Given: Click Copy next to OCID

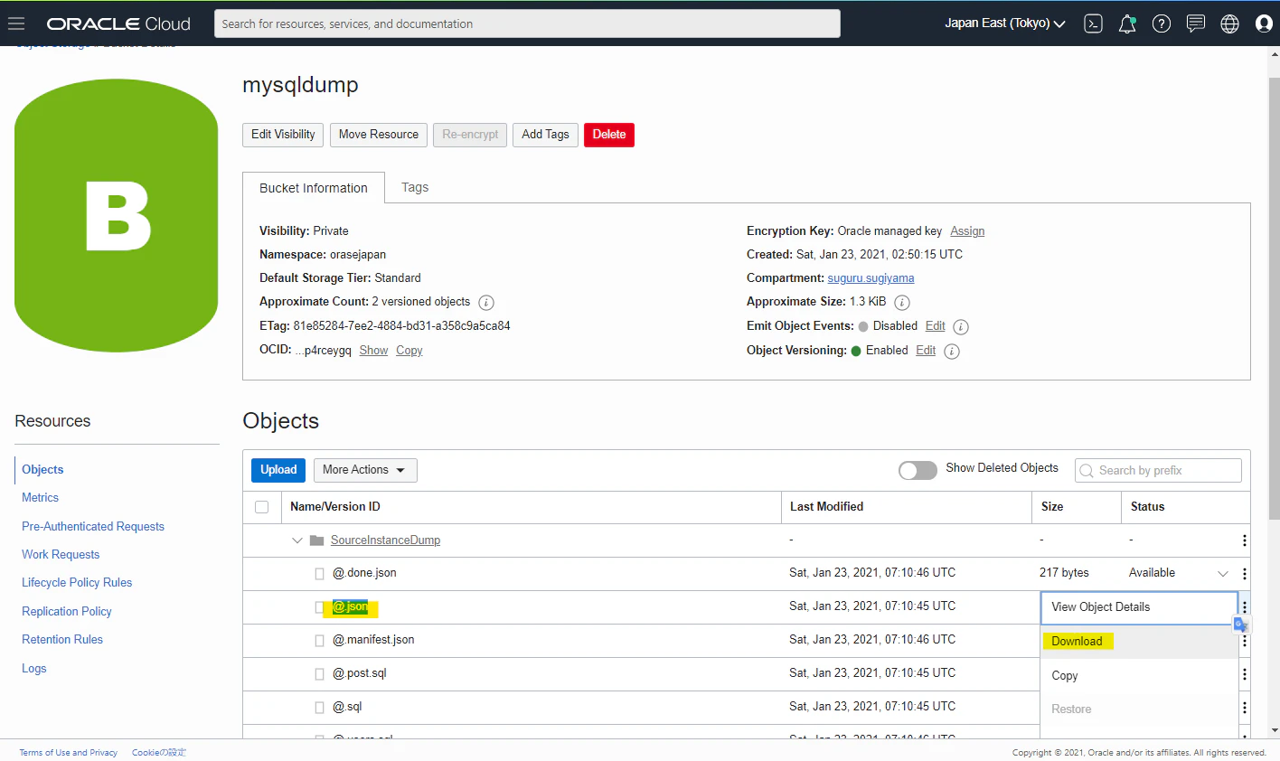Looking at the screenshot, I should pos(409,351).
